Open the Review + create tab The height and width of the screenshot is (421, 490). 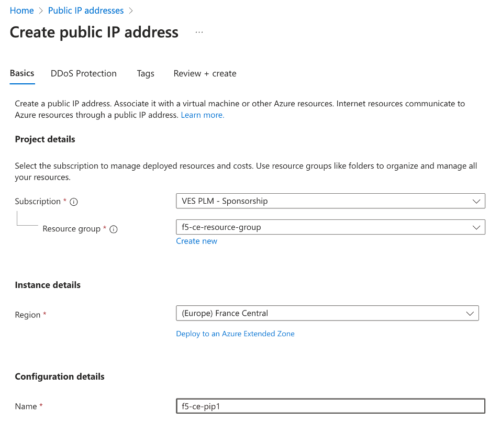[x=205, y=73]
